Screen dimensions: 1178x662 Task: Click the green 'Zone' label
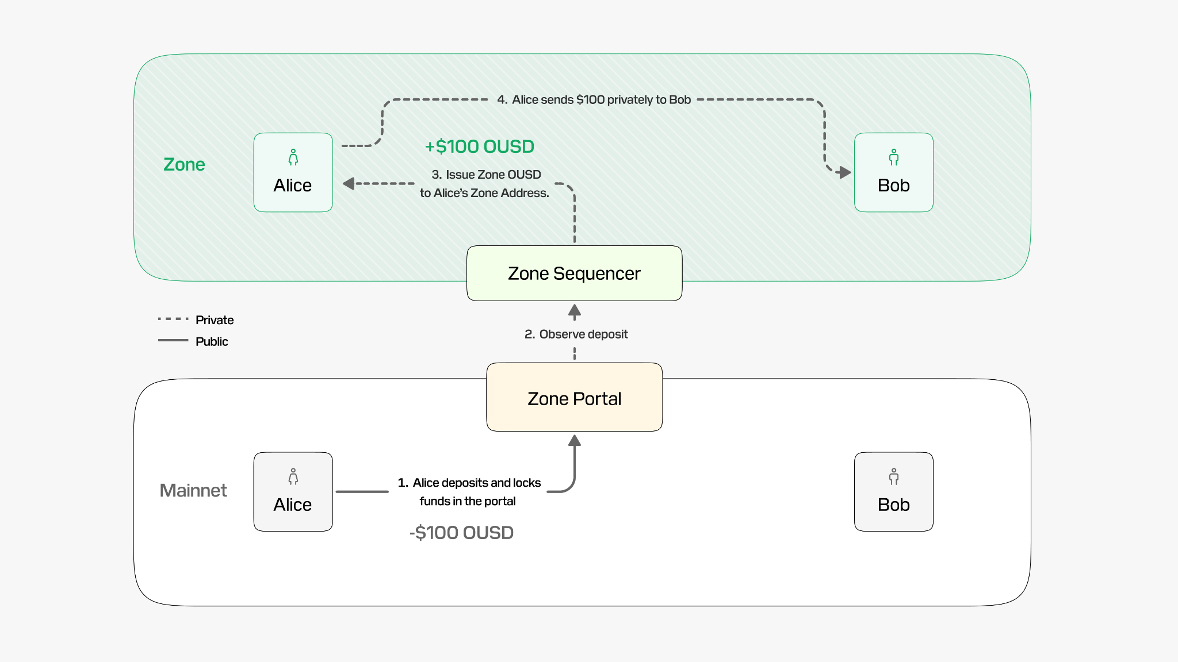click(x=184, y=164)
